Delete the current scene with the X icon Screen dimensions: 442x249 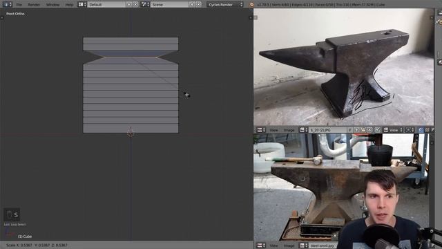pos(198,5)
